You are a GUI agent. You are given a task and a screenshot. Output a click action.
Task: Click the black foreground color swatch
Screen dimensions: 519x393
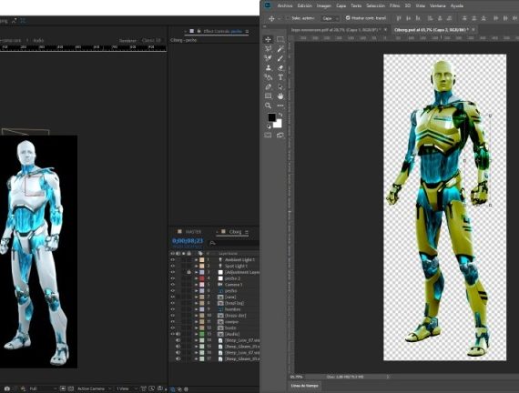pyautogui.click(x=271, y=117)
